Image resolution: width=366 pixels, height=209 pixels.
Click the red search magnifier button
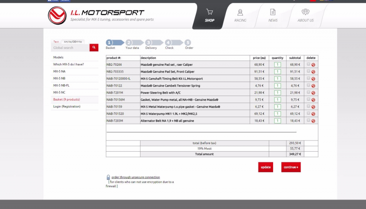pos(94,47)
